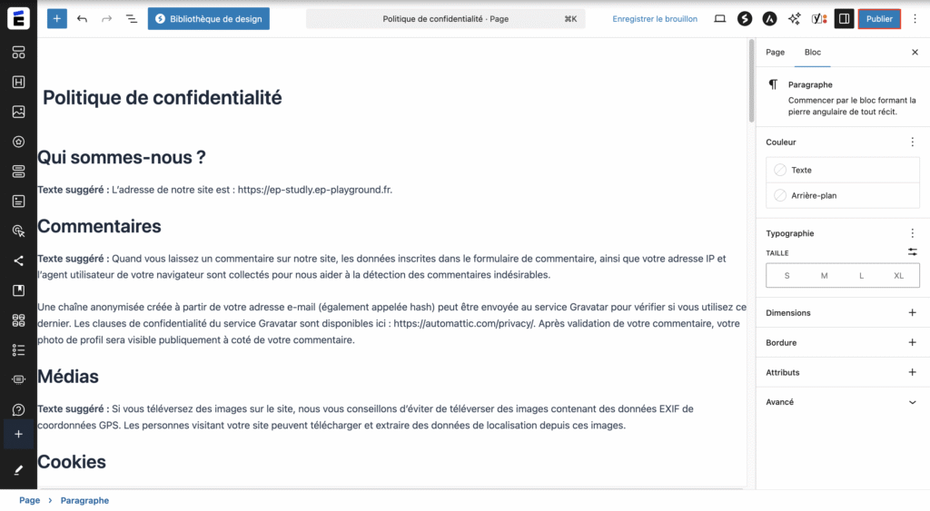Select the info box card icon in sidebar
Image resolution: width=930 pixels, height=511 pixels.
click(x=18, y=201)
